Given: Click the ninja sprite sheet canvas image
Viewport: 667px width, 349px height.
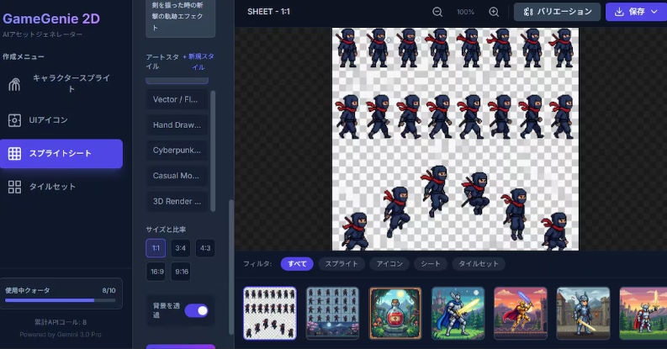Looking at the screenshot, I should click(455, 139).
